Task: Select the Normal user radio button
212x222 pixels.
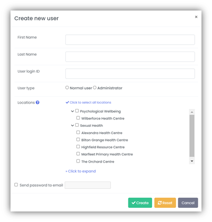Action: pos(67,87)
